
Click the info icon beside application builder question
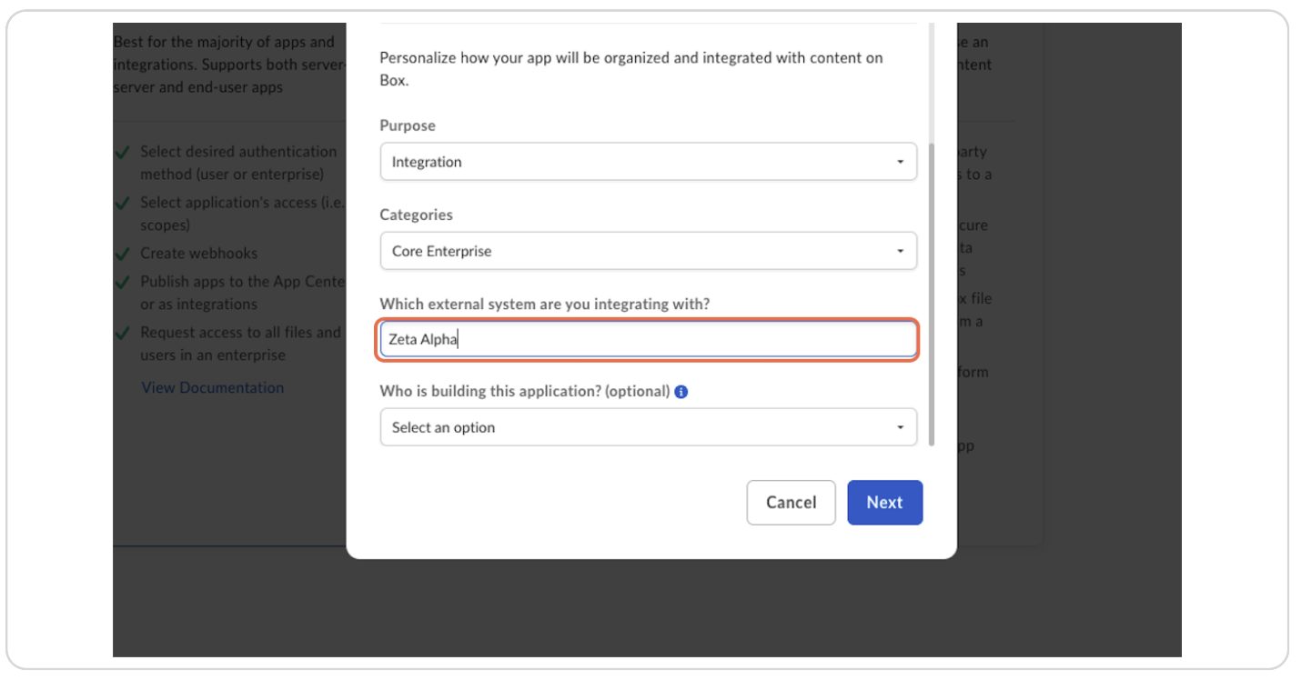(x=681, y=392)
